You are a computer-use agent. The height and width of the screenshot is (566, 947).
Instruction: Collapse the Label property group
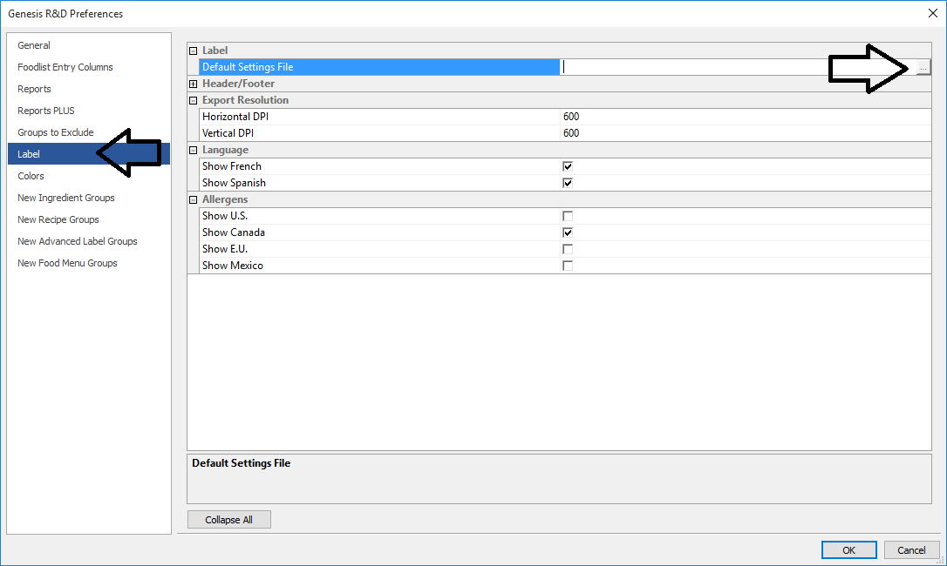click(194, 51)
